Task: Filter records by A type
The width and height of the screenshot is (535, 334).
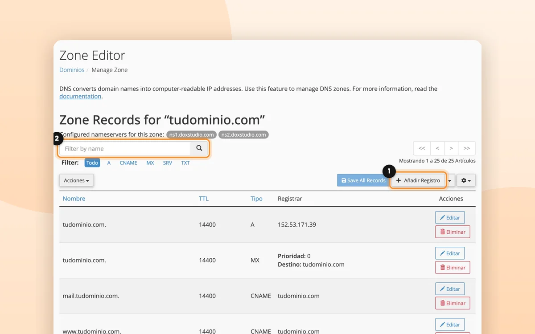Action: pyautogui.click(x=109, y=163)
